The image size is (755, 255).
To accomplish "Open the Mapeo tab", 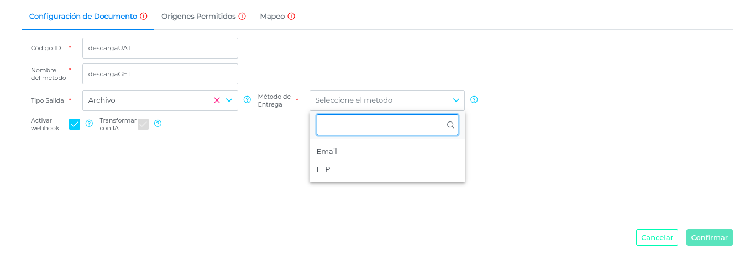I will (x=272, y=17).
